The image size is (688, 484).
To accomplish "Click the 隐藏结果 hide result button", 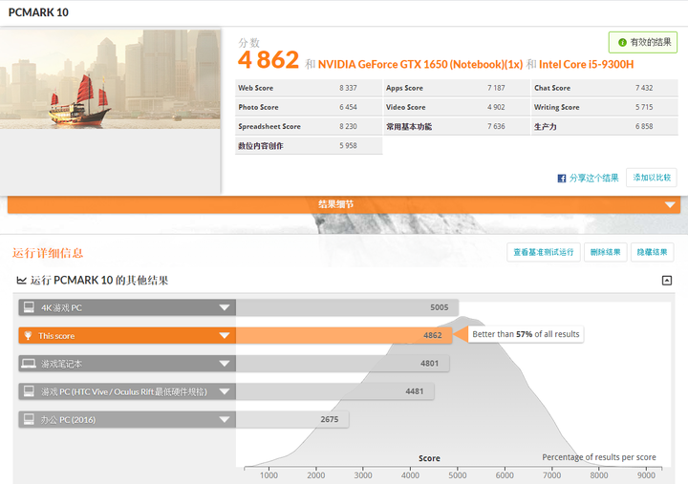I will tap(652, 252).
